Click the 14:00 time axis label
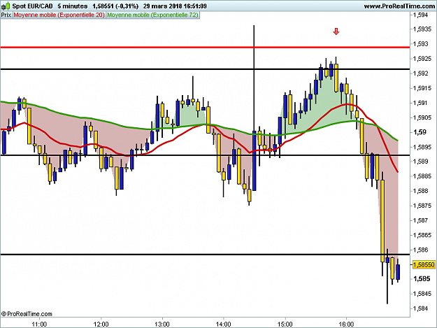Screen dimensions: 437x328 (224, 324)
